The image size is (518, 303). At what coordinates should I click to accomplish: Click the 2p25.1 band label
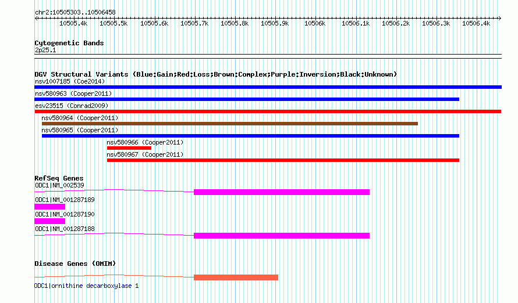[45, 50]
